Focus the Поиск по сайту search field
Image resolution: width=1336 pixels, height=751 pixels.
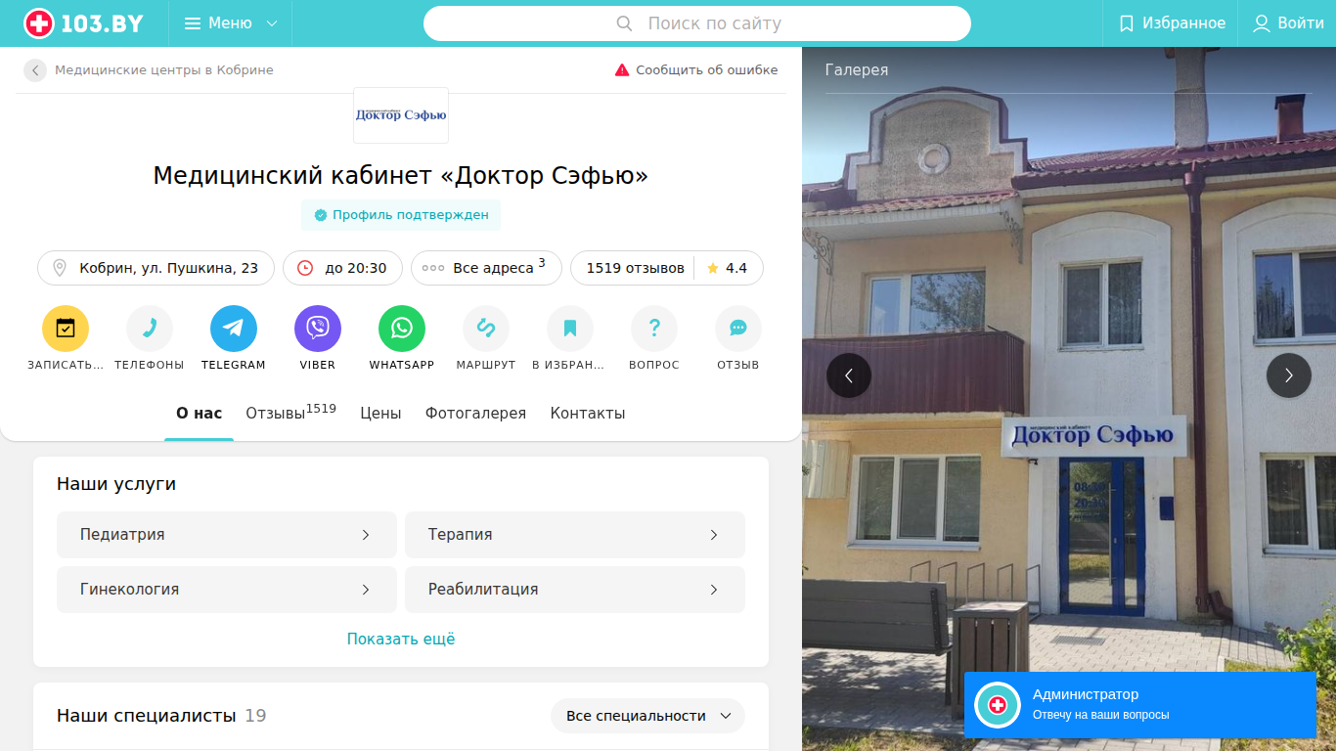[x=697, y=23]
